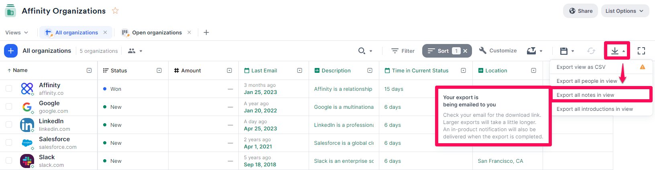655x170 pixels.
Task: Click the blue plus add organization button
Action: click(11, 51)
